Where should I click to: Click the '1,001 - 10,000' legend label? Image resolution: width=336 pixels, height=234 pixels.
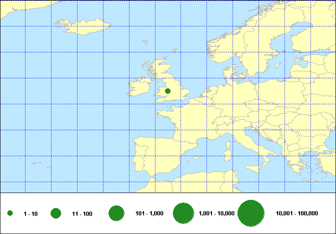tap(217, 214)
